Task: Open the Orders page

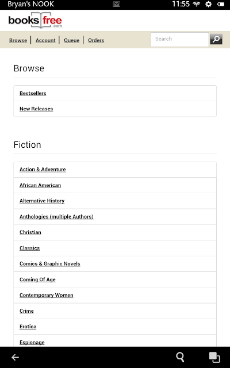Action: [x=96, y=40]
